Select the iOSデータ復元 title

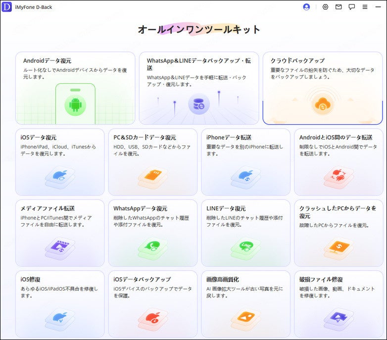pyautogui.click(x=38, y=138)
